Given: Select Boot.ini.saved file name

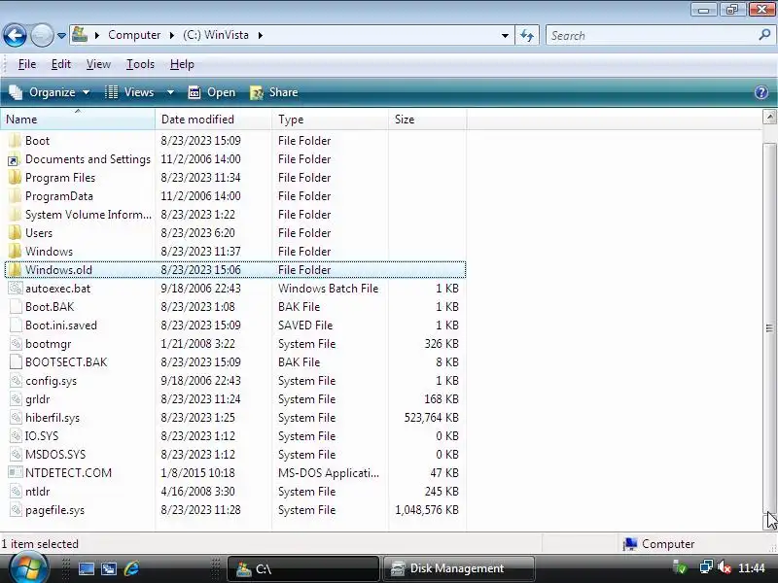Looking at the screenshot, I should pos(61,326).
